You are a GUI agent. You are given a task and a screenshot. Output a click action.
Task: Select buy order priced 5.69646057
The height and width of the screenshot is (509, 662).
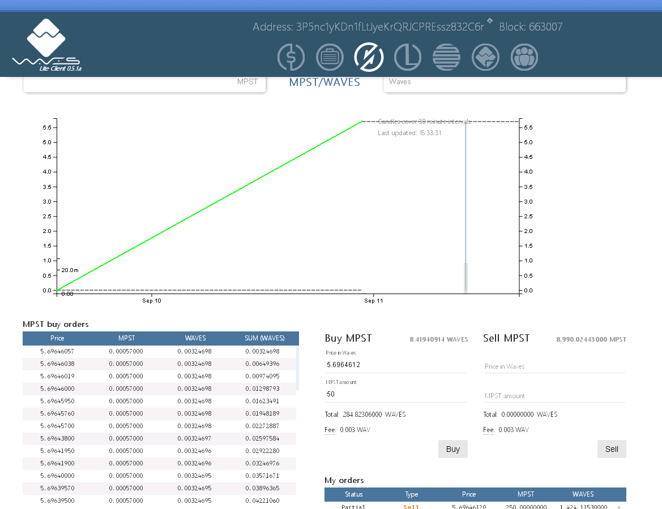click(x=160, y=351)
